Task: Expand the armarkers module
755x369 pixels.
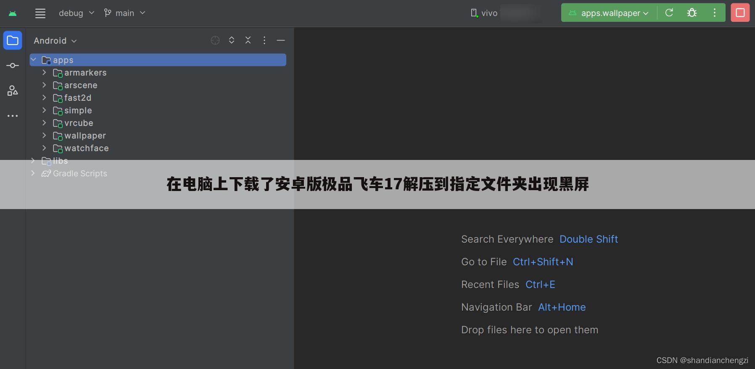Action: (44, 72)
